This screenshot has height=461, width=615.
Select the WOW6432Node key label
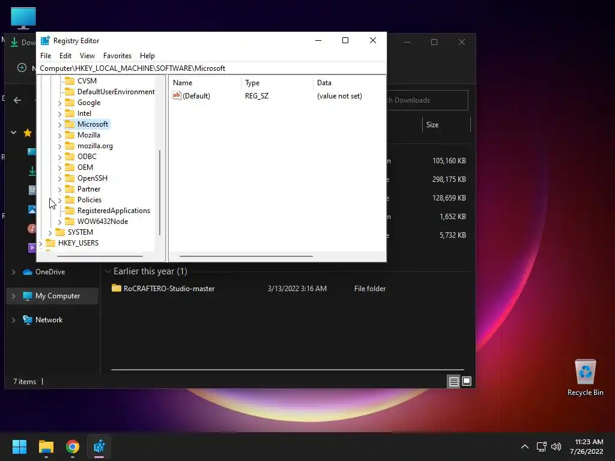point(102,221)
